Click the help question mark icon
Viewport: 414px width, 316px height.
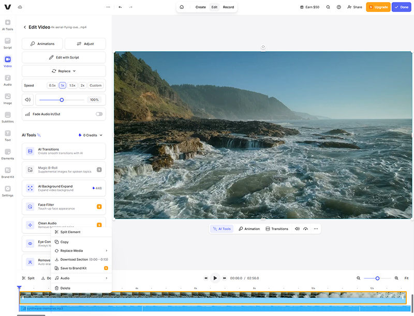tap(338, 7)
